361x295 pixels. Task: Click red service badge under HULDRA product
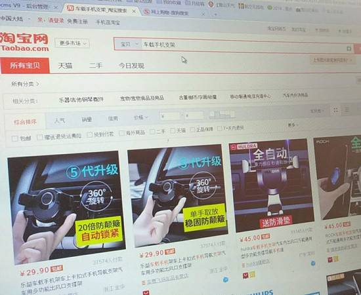245,276
